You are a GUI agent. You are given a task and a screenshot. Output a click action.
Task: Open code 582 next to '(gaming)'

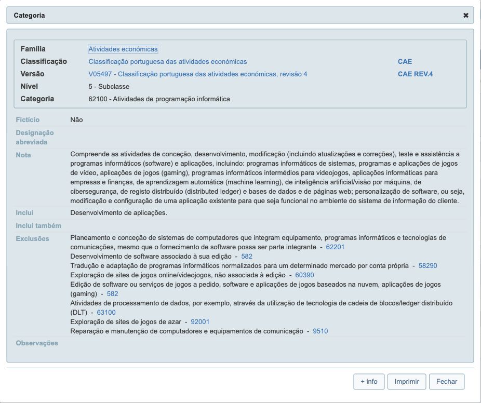coord(112,294)
